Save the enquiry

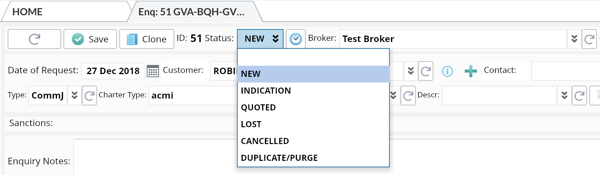90,39
